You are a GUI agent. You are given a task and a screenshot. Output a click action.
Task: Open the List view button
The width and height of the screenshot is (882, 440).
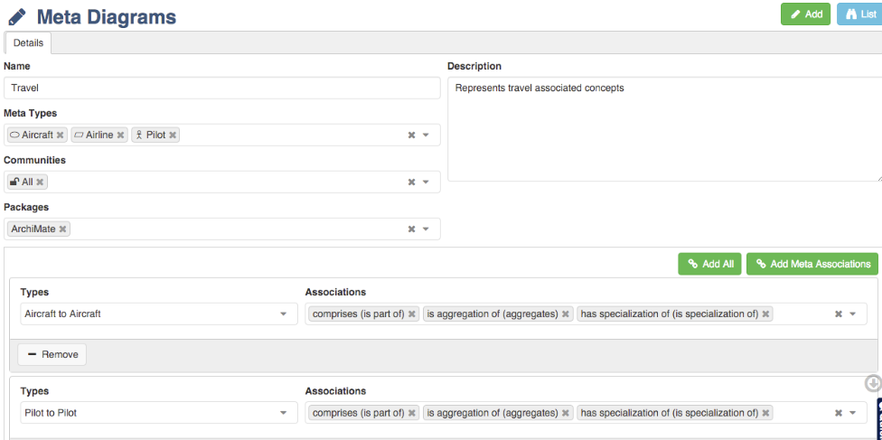pyautogui.click(x=859, y=14)
